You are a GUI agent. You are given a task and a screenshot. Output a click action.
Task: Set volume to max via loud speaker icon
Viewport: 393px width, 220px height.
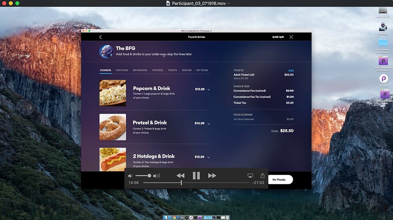[x=156, y=176]
